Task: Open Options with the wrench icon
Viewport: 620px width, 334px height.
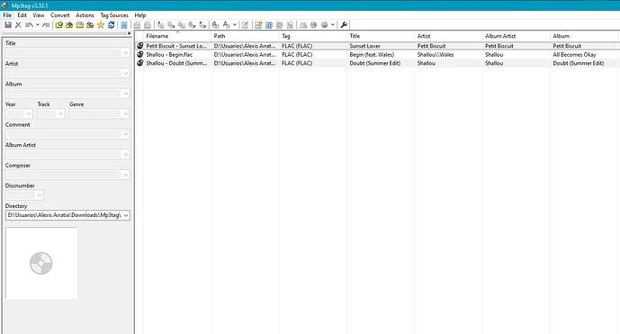Action: point(344,25)
